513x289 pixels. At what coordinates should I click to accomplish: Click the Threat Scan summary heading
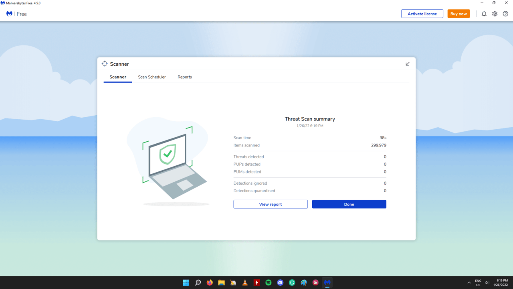[x=310, y=119]
